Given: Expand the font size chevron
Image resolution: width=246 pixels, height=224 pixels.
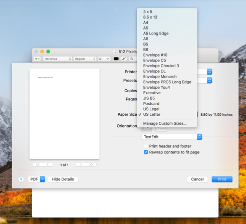Looking at the screenshot, I should click(108, 59).
